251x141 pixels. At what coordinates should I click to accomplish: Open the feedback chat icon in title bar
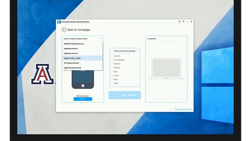point(179,22)
